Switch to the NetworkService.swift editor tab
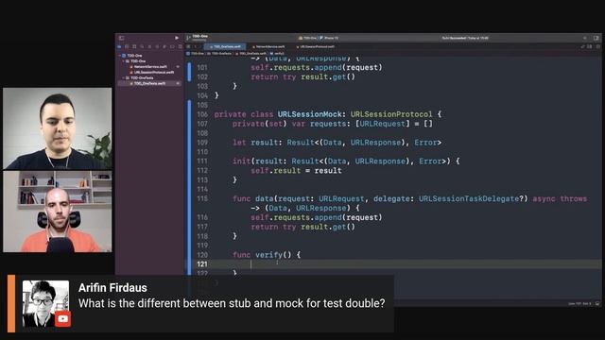The width and height of the screenshot is (605, 340). (x=268, y=46)
